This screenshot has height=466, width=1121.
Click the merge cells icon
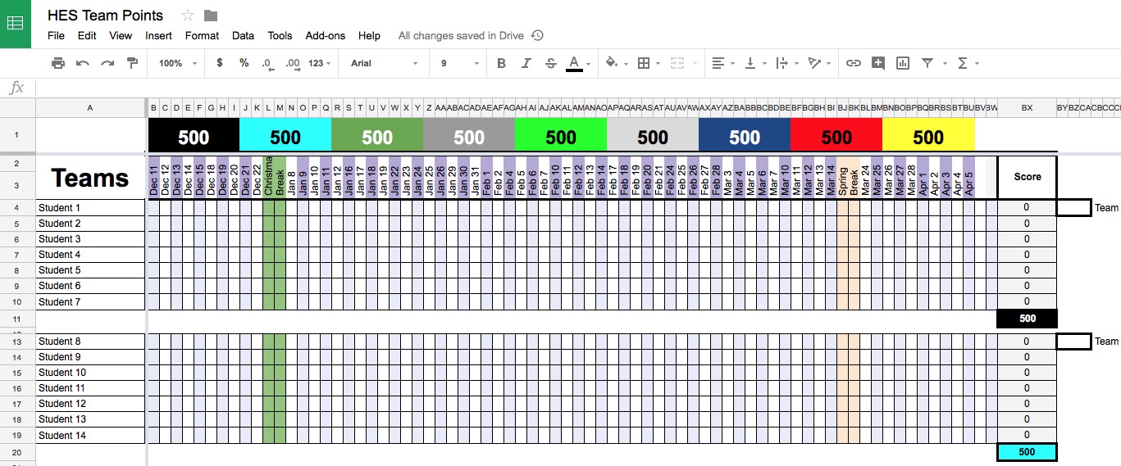coord(677,63)
